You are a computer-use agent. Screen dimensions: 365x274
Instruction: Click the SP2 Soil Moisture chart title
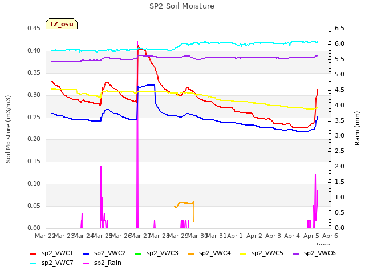[x=182, y=6]
